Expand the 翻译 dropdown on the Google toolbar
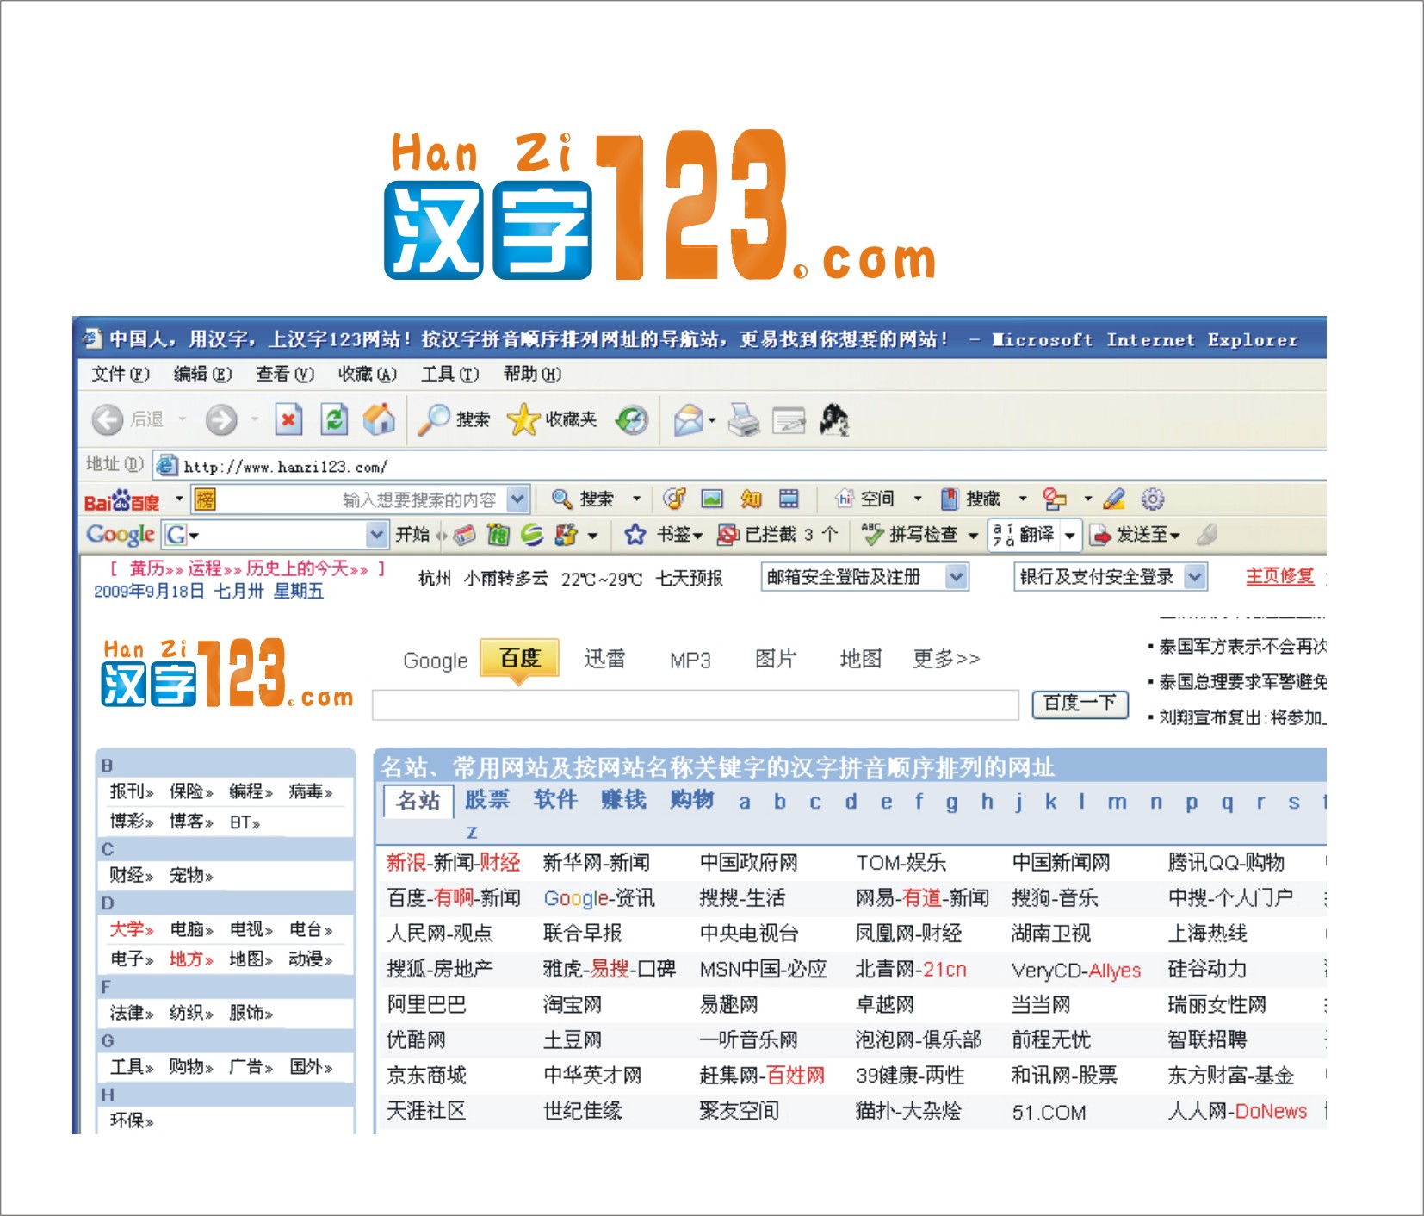 click(1070, 535)
